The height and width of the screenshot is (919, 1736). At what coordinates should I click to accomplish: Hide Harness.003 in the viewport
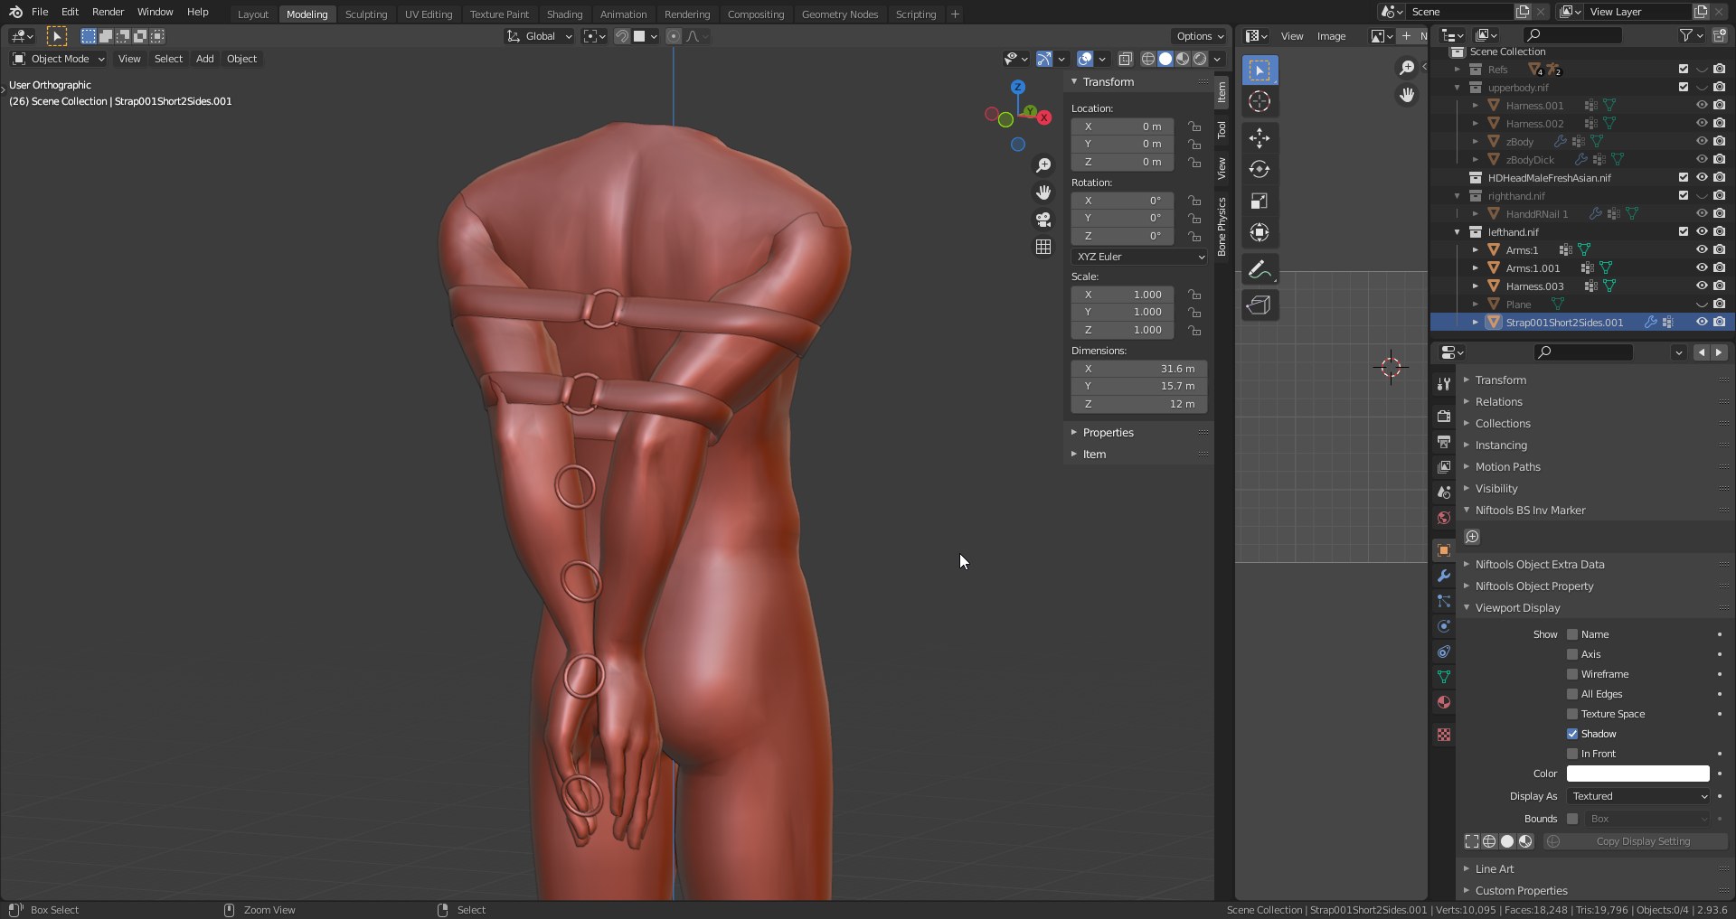tap(1702, 286)
